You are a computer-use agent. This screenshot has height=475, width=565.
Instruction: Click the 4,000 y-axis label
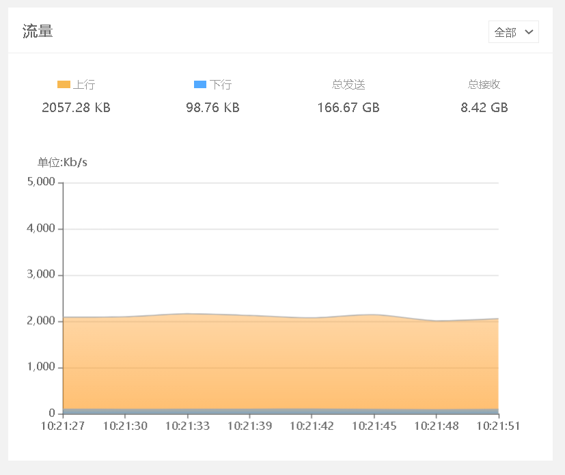click(x=41, y=228)
